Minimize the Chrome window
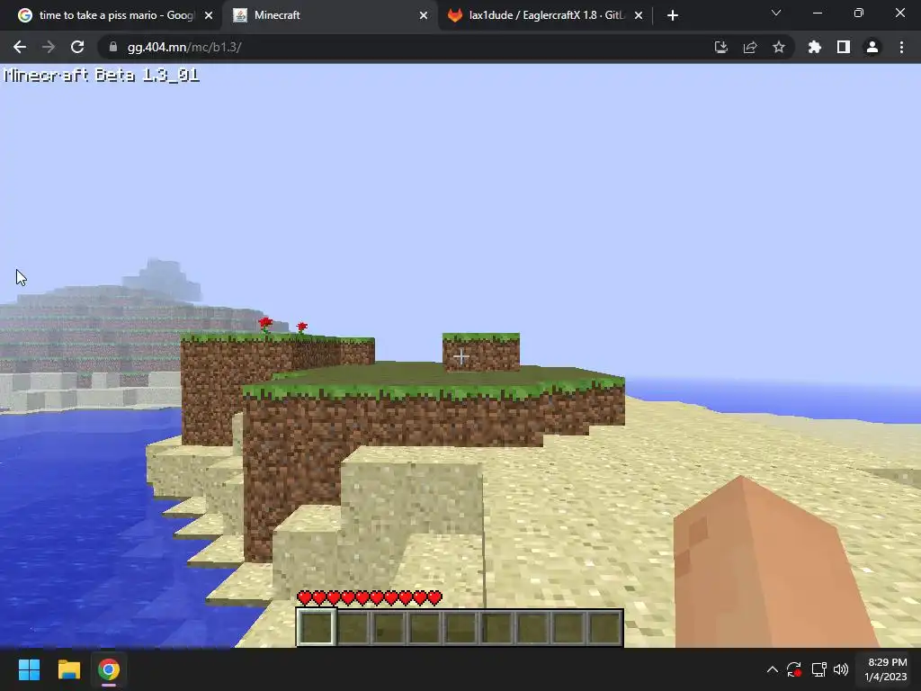 click(x=818, y=13)
